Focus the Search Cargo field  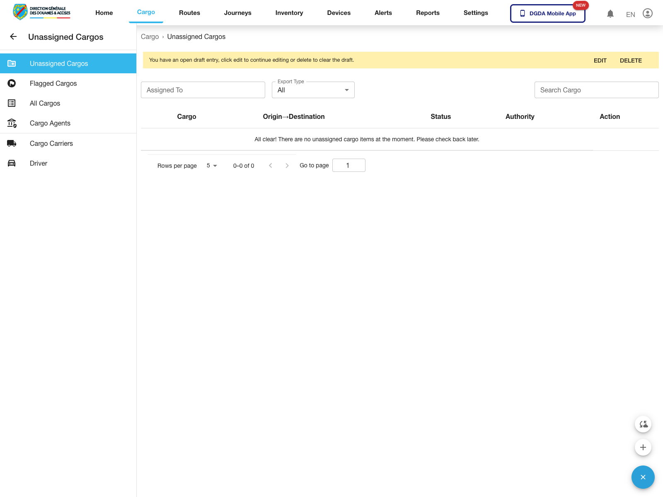coord(596,90)
